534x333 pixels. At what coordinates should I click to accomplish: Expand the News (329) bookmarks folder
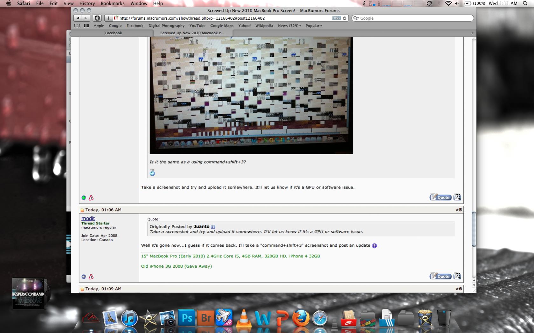(x=289, y=26)
